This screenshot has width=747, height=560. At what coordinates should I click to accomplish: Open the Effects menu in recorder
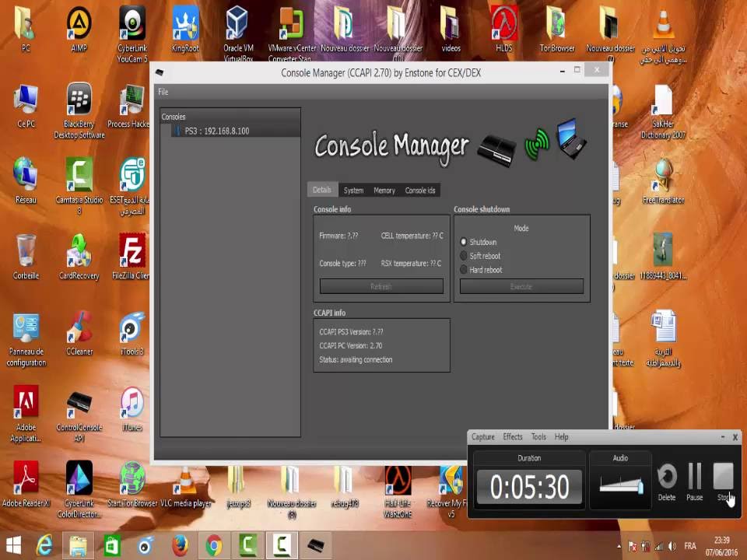[513, 436]
